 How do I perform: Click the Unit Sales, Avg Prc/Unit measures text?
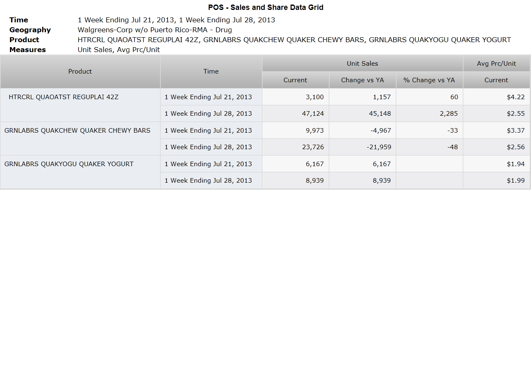119,50
